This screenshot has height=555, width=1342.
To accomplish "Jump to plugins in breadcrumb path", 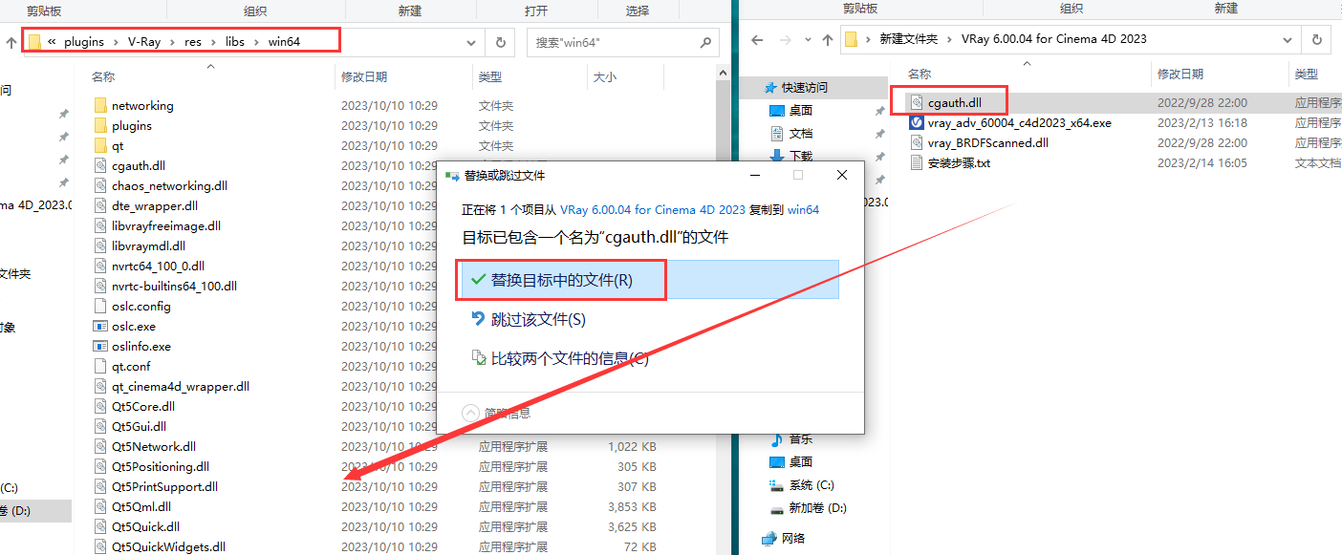I will pyautogui.click(x=83, y=42).
